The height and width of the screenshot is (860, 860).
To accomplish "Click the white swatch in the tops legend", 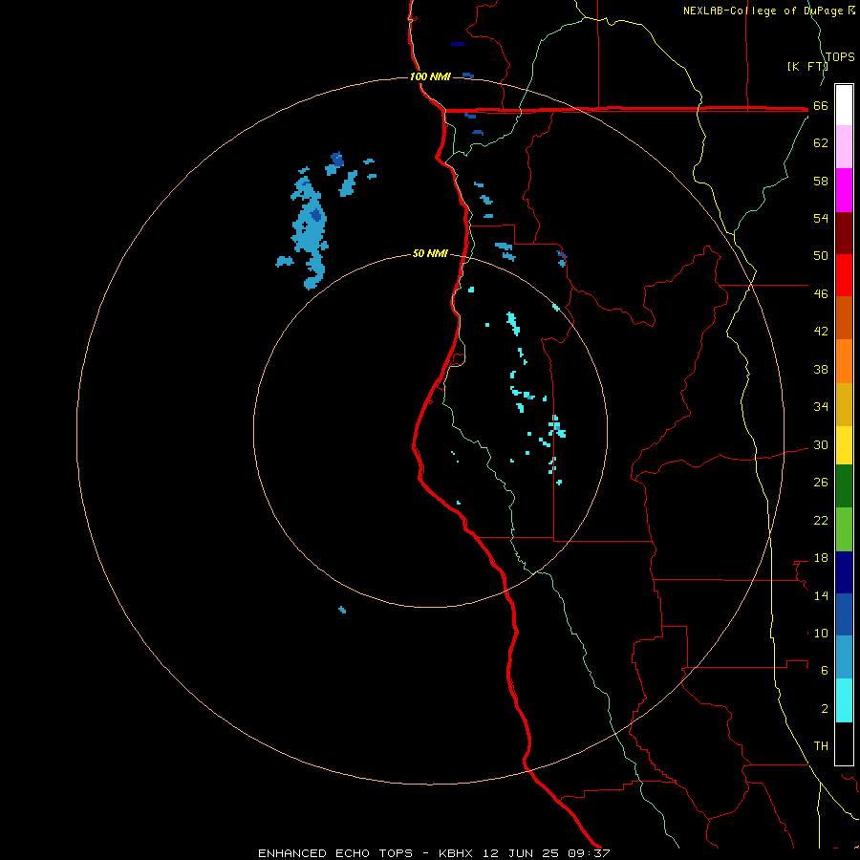I will click(844, 105).
